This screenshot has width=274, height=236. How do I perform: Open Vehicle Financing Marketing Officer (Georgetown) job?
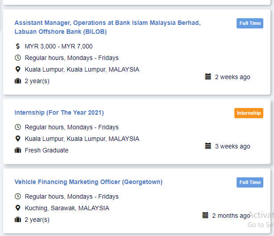pos(88,182)
